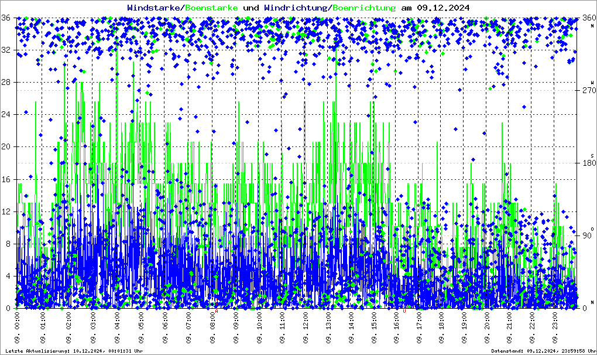Screen dimensions: 597x355
Task: Click the 07:00 time label
Action: pos(189,327)
